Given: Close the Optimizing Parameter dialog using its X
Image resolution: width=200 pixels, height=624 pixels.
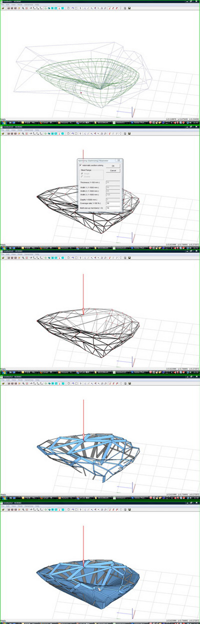Looking at the screenshot, I should pos(118,160).
